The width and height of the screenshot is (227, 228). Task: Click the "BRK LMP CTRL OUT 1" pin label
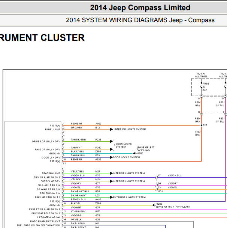[x=47, y=197]
